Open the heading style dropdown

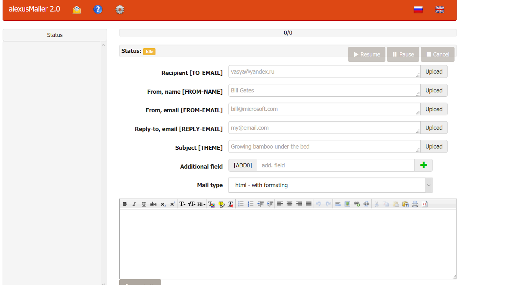click(x=201, y=204)
